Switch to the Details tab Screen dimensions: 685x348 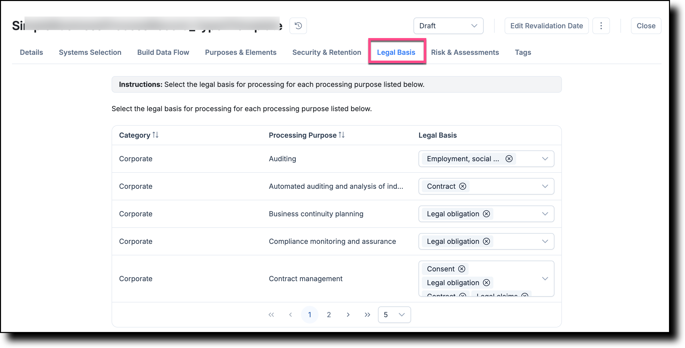click(31, 52)
